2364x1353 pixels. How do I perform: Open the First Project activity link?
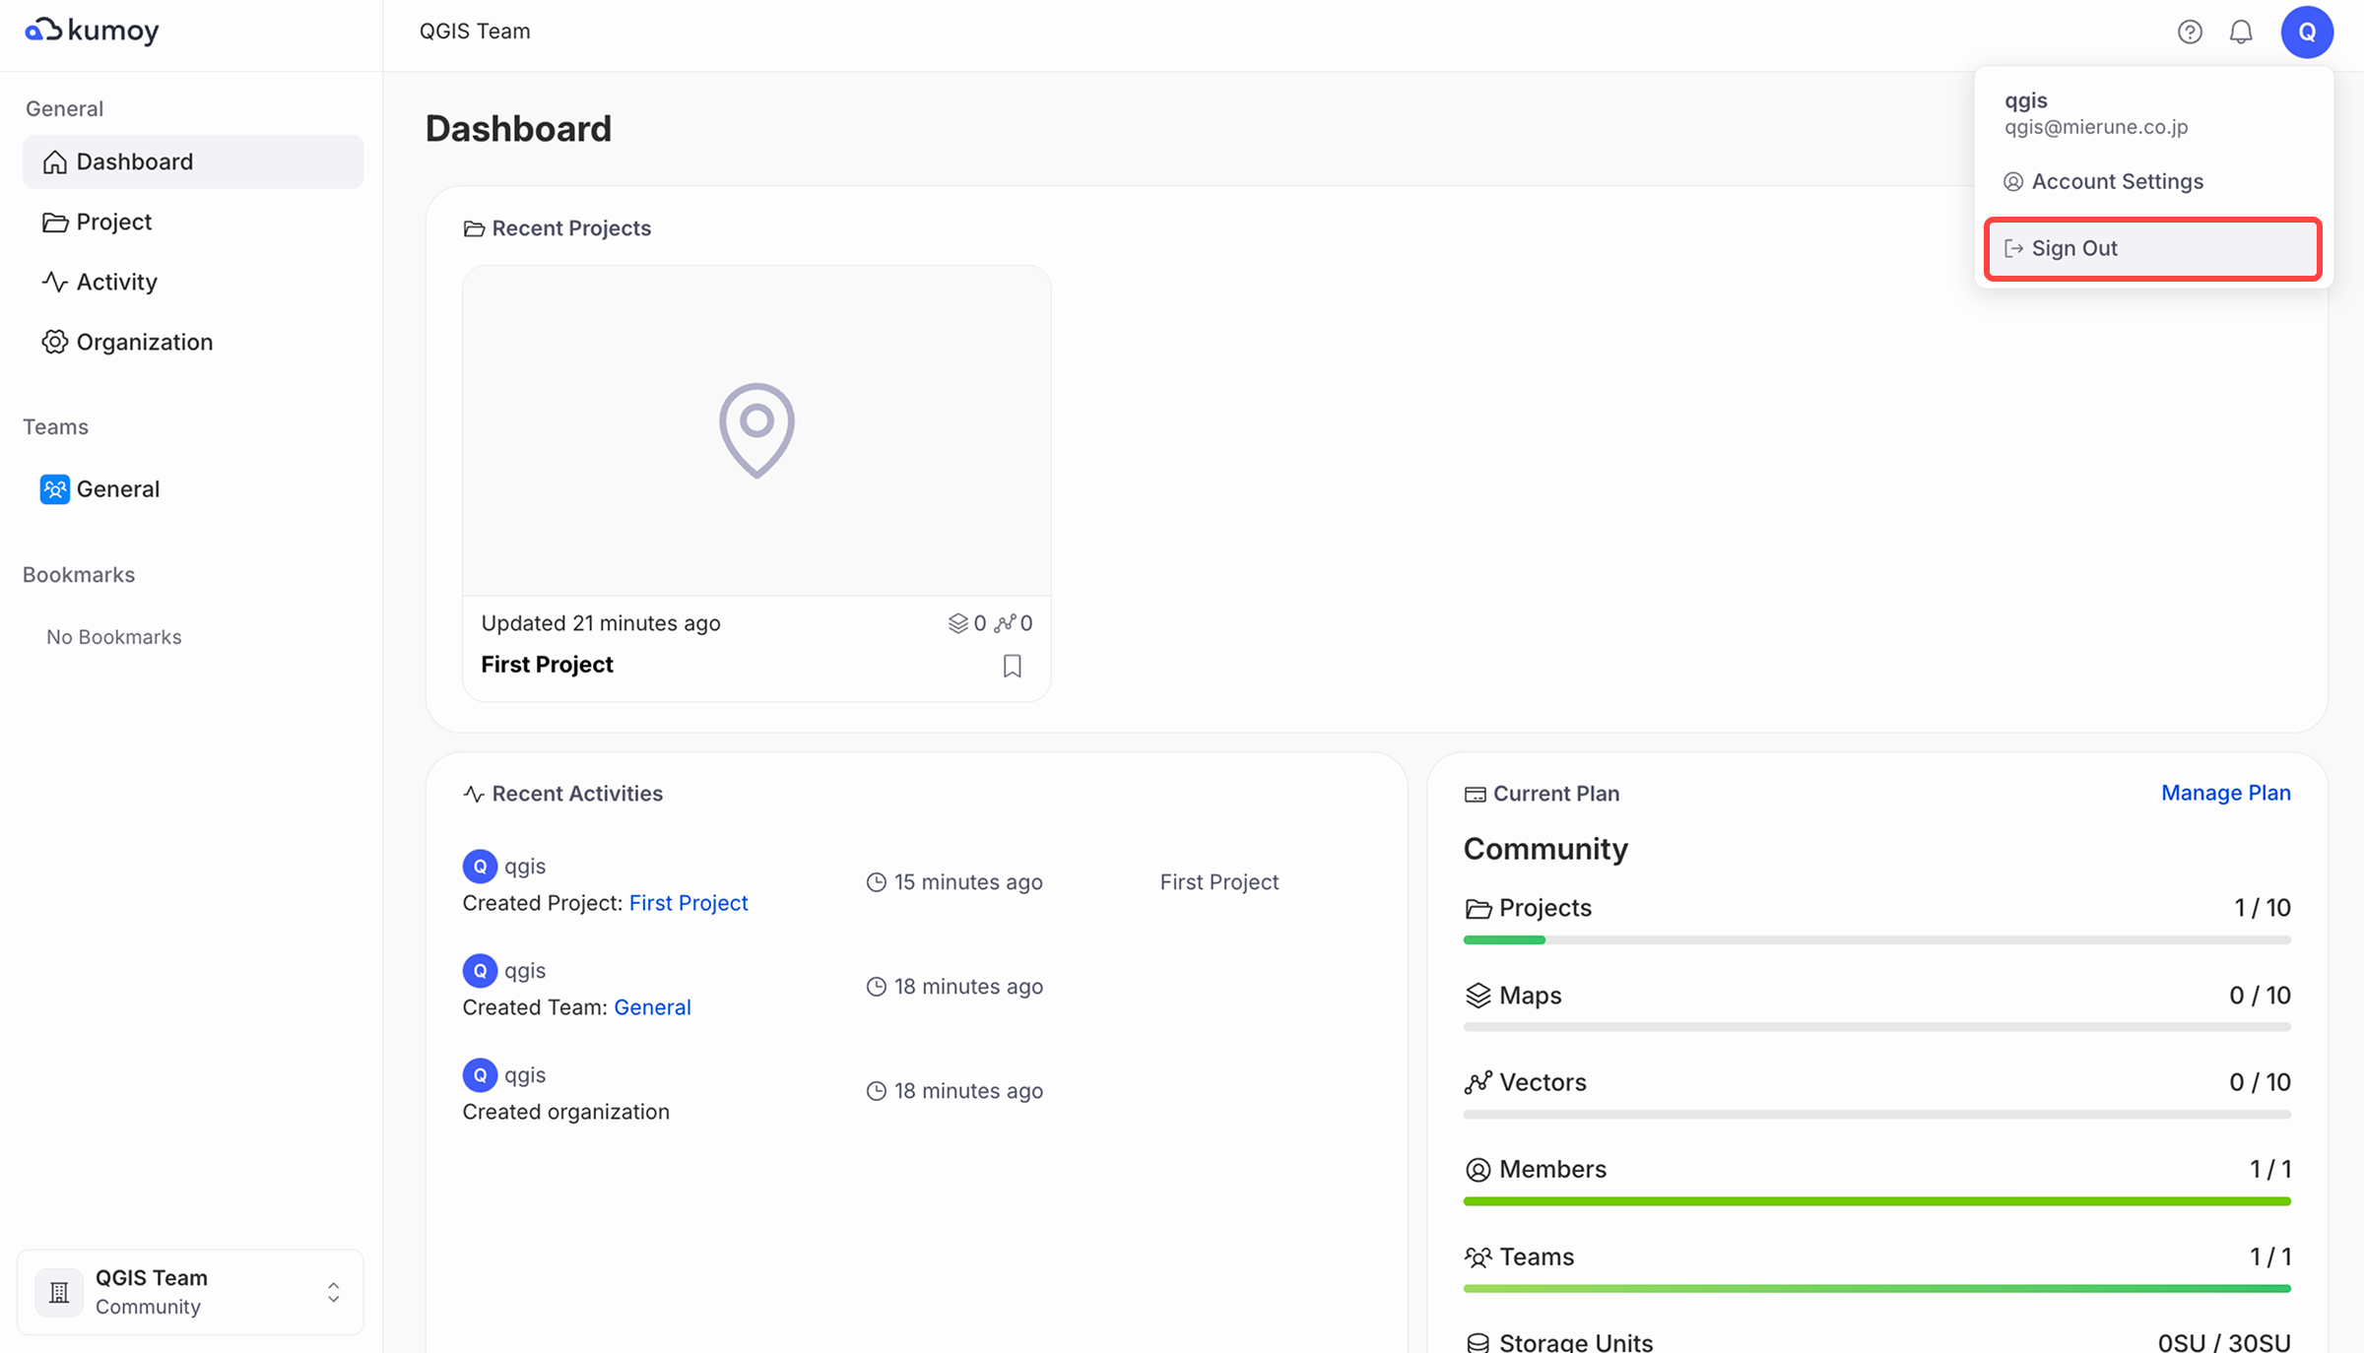tap(688, 903)
